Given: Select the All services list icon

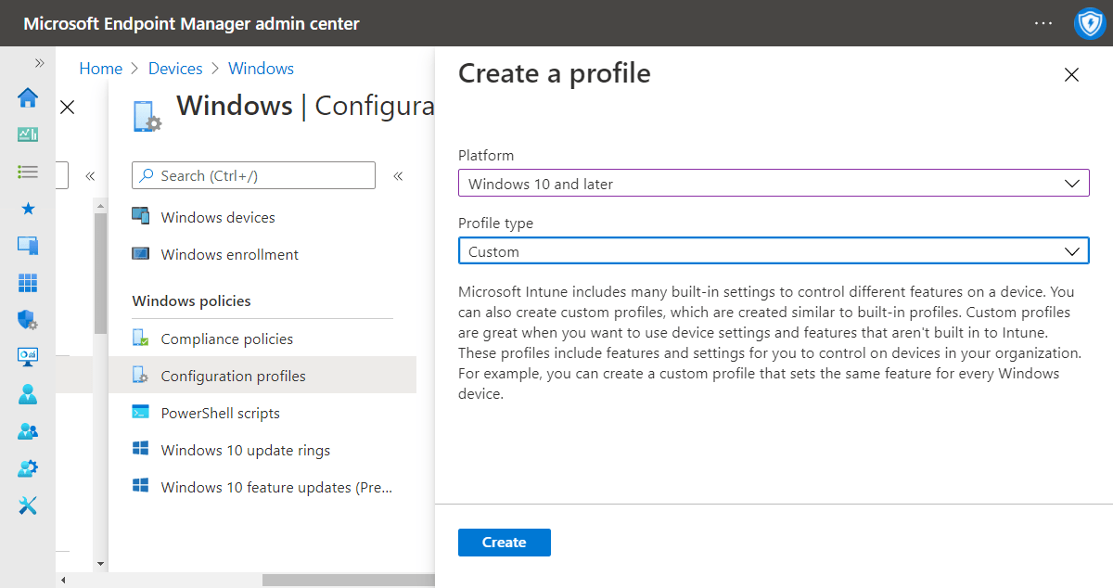Looking at the screenshot, I should [28, 172].
